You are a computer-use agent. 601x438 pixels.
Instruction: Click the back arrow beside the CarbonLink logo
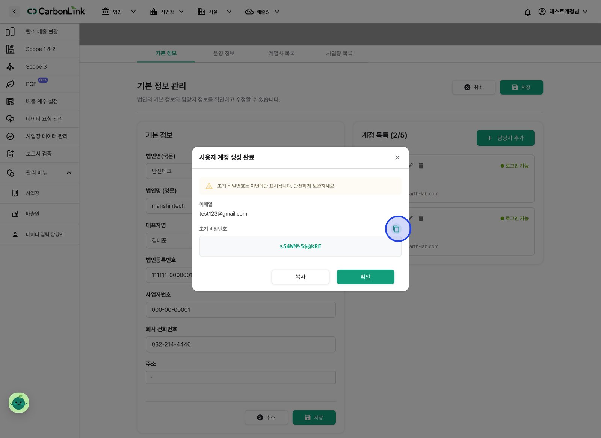click(x=14, y=12)
